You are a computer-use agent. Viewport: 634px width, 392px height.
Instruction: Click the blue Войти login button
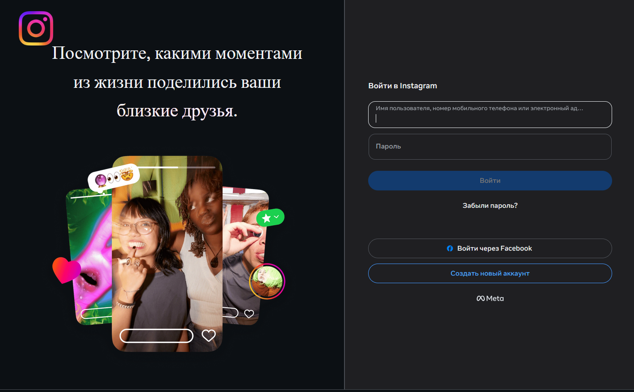(x=490, y=181)
